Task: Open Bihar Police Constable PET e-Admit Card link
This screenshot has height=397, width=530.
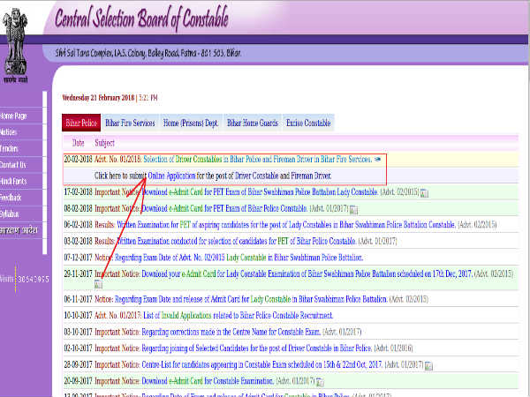Action: (x=224, y=208)
